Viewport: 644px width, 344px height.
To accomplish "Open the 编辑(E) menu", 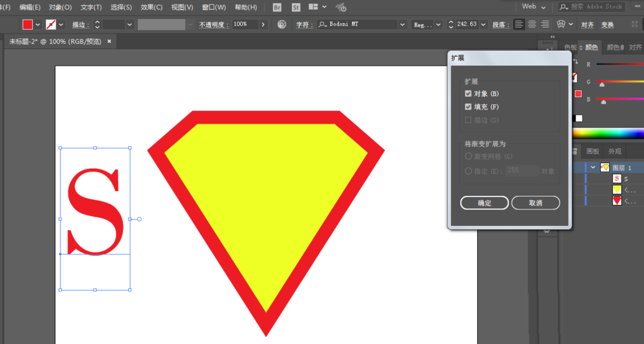I will tap(30, 7).
